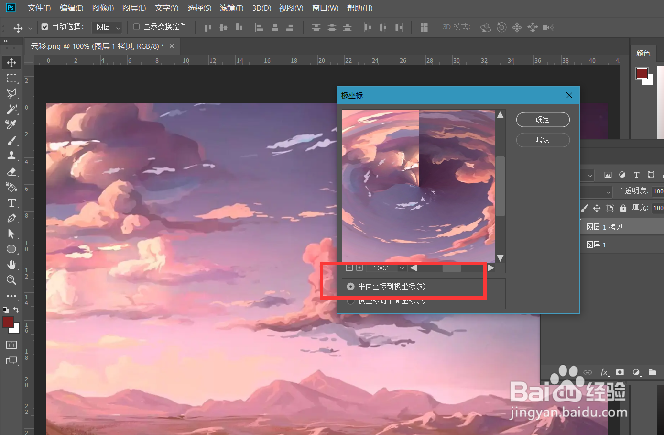Toggle lock image pixels brush icon
This screenshot has width=664, height=435.
[584, 208]
